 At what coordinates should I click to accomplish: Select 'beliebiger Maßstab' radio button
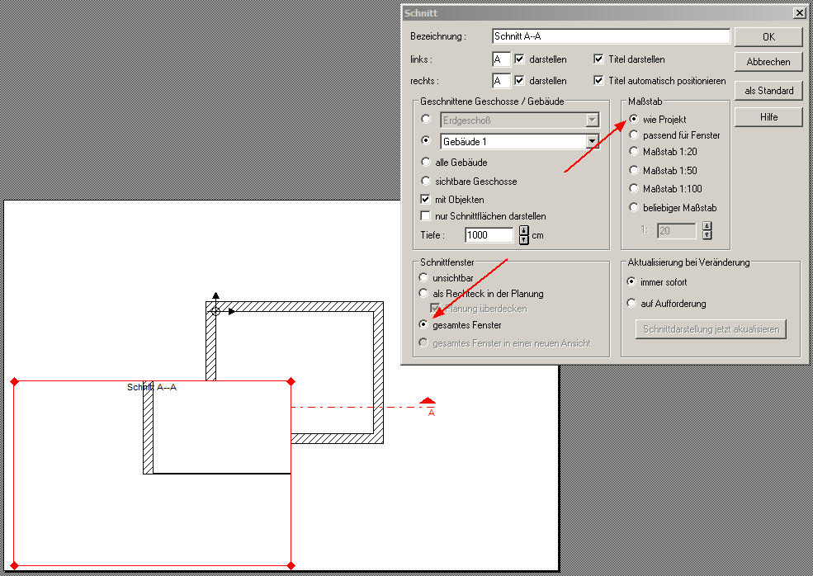pyautogui.click(x=634, y=207)
